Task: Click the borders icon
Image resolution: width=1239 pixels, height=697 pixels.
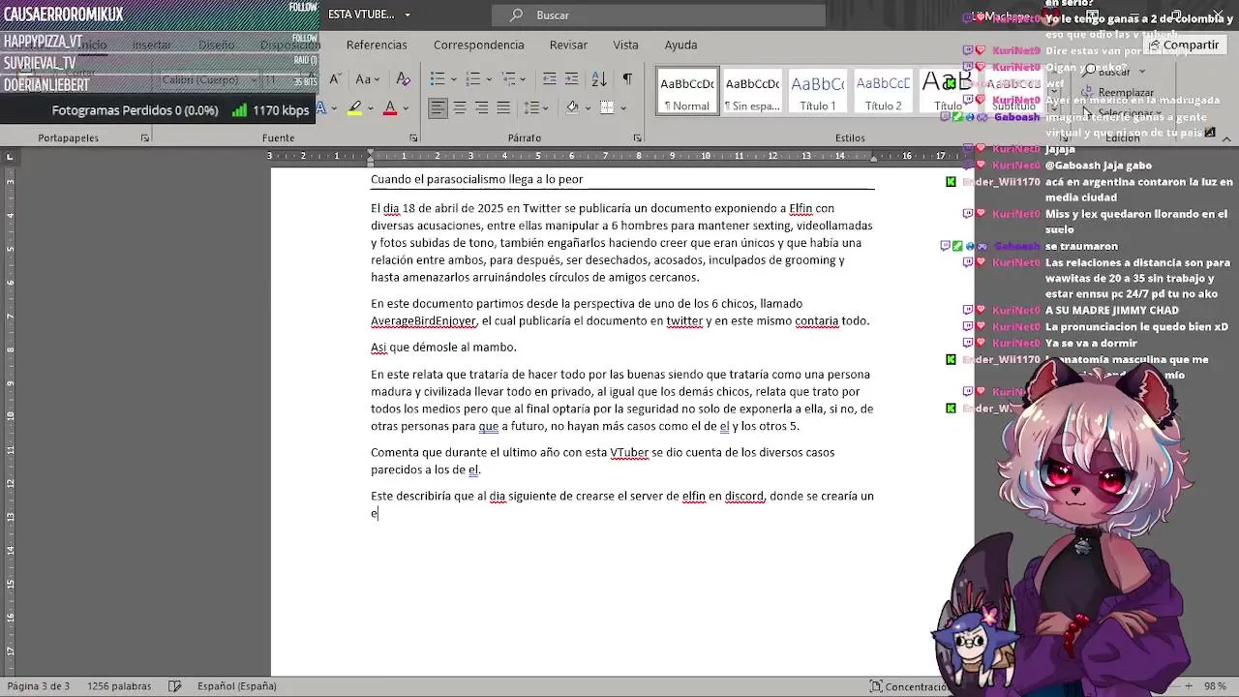Action: [x=607, y=108]
